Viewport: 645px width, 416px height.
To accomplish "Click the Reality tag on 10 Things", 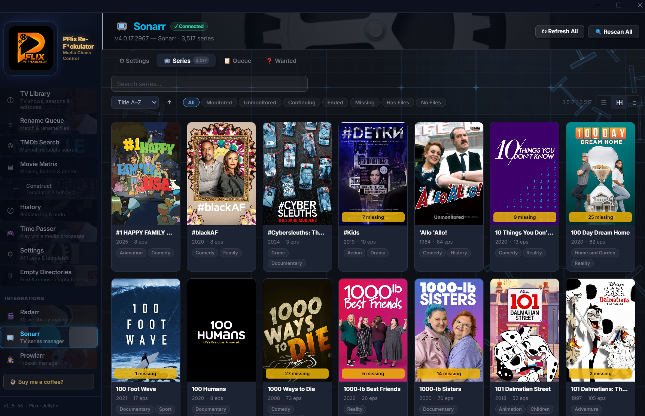I will click(534, 253).
